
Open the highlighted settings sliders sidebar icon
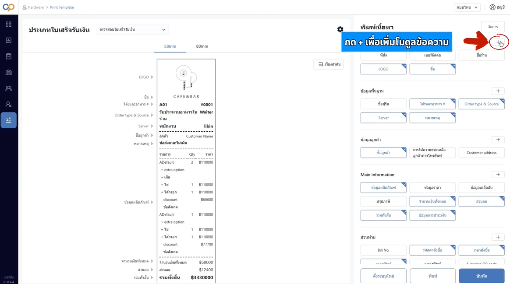click(x=8, y=120)
